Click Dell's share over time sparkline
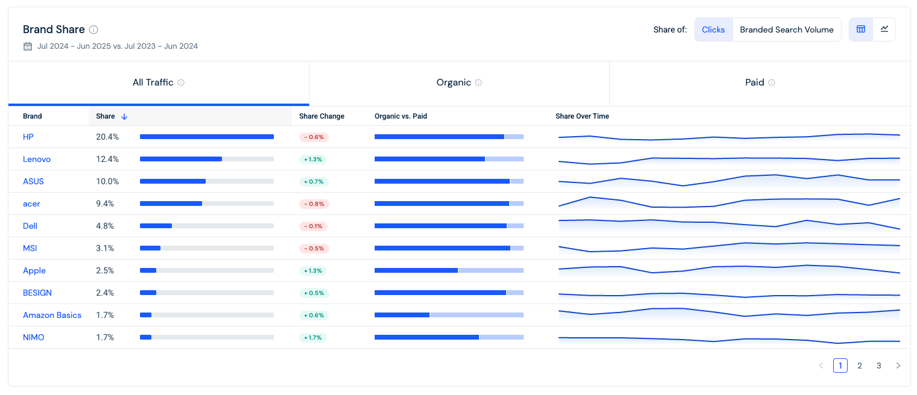The height and width of the screenshot is (395, 917). click(729, 226)
